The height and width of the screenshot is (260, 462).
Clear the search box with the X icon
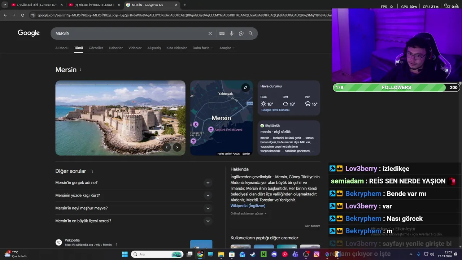[210, 33]
